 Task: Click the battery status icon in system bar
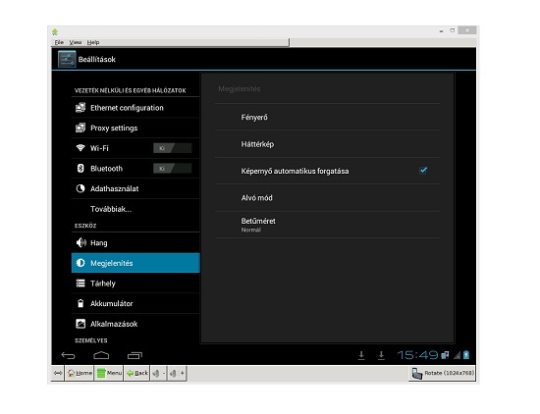tap(466, 355)
